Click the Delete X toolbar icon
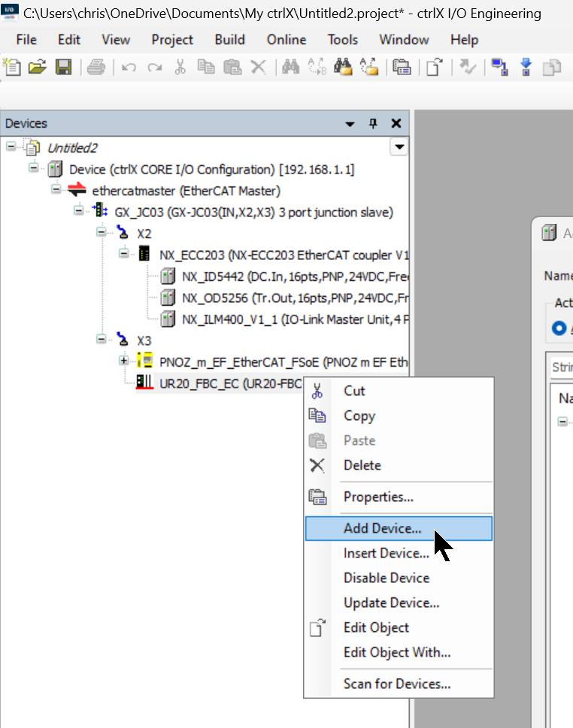 pos(258,68)
